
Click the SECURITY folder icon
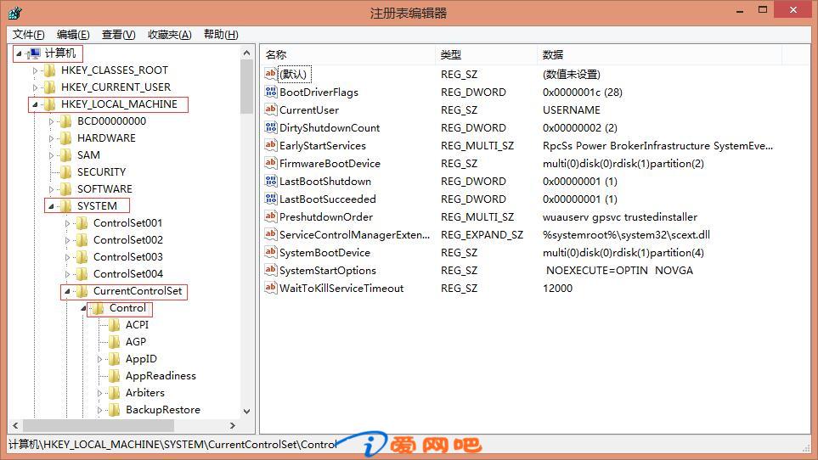pos(66,172)
